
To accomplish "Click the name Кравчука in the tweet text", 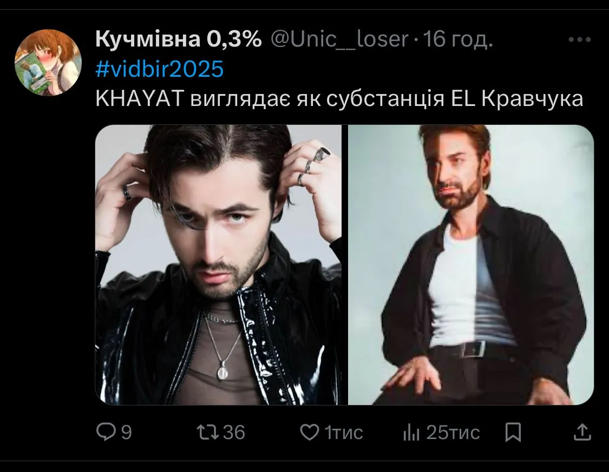I will click(x=532, y=99).
